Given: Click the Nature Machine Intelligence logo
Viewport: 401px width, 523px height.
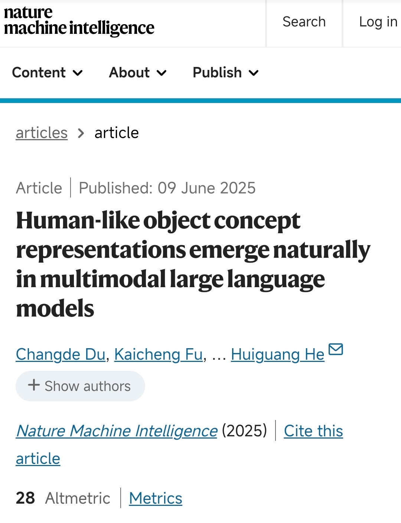Looking at the screenshot, I should (79, 21).
